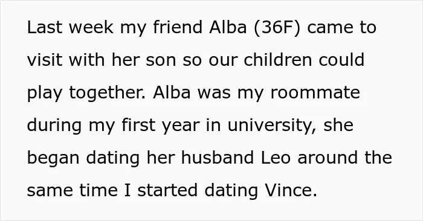Screen dimensions: 423x221
Task: Click the word "same" on last line
Action: [50, 190]
